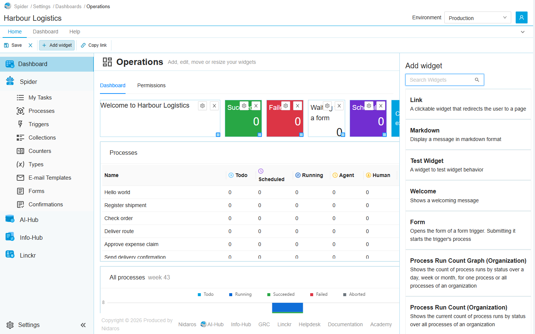Remove the red Failed widget
This screenshot has width=535, height=334.
[x=298, y=106]
